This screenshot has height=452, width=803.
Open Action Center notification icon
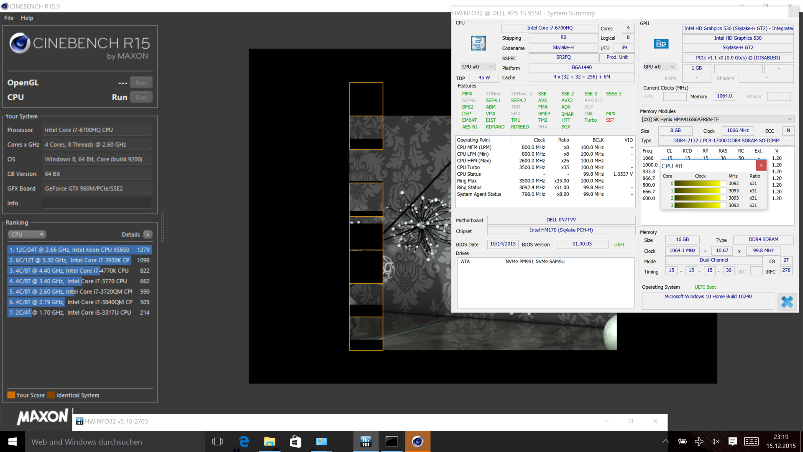point(733,442)
